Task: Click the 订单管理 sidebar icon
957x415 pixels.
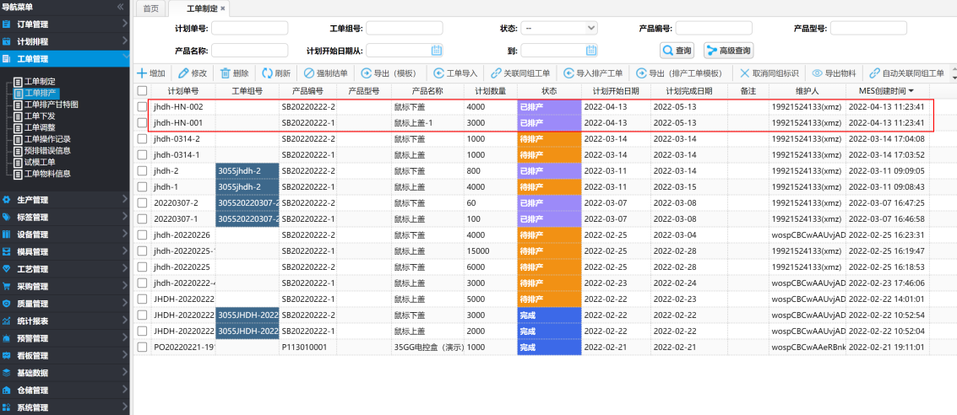Action: [7, 24]
